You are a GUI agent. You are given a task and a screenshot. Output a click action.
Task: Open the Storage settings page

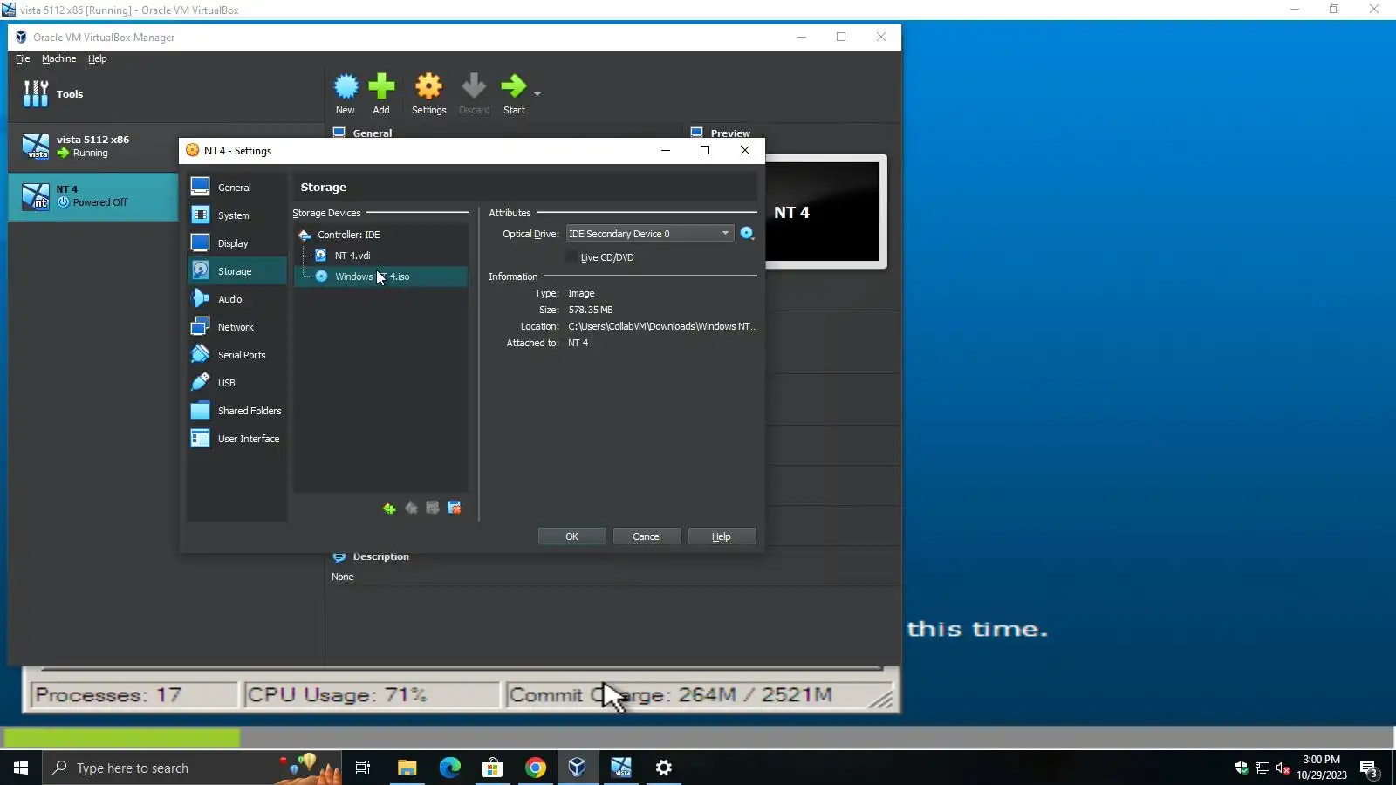pos(237,271)
